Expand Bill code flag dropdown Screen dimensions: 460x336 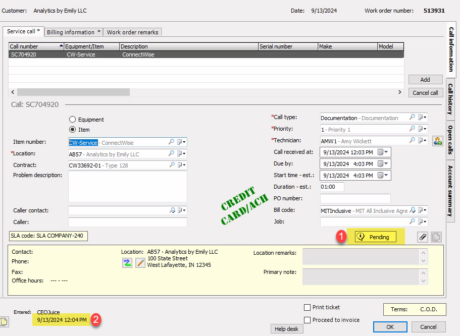[x=422, y=210]
